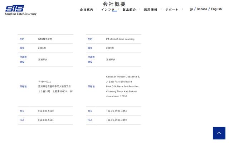Viewport: 229px width, 143px height.
Task: Click phone number 052-833-5520
Action: (x=46, y=111)
